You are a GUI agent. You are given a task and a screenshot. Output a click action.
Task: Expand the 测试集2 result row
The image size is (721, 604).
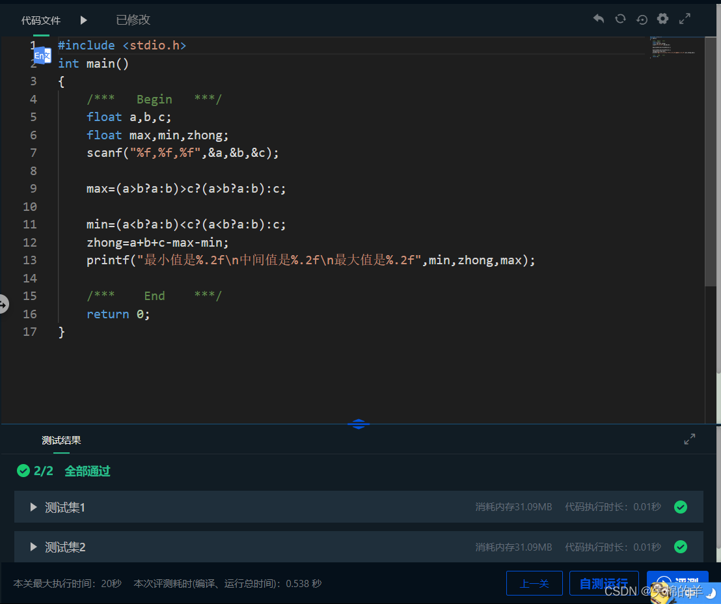click(x=33, y=547)
